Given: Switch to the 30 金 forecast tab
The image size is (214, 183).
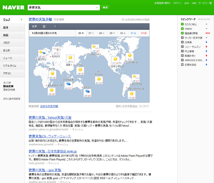Looking at the screenshot, I should [x=123, y=33].
